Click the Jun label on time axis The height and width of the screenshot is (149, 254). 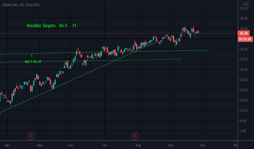pos(70,145)
